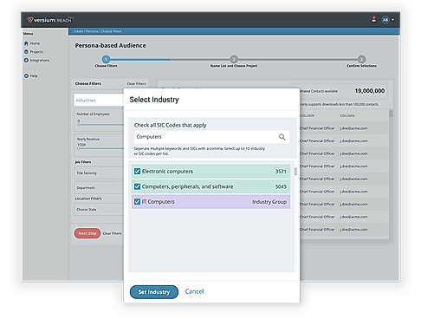Screen dimensions: 421x319
Task: Click SIC code 5045
Action: (x=281, y=186)
